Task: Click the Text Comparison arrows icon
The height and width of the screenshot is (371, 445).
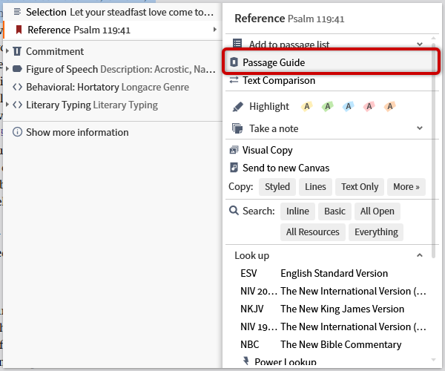Action: [x=234, y=80]
